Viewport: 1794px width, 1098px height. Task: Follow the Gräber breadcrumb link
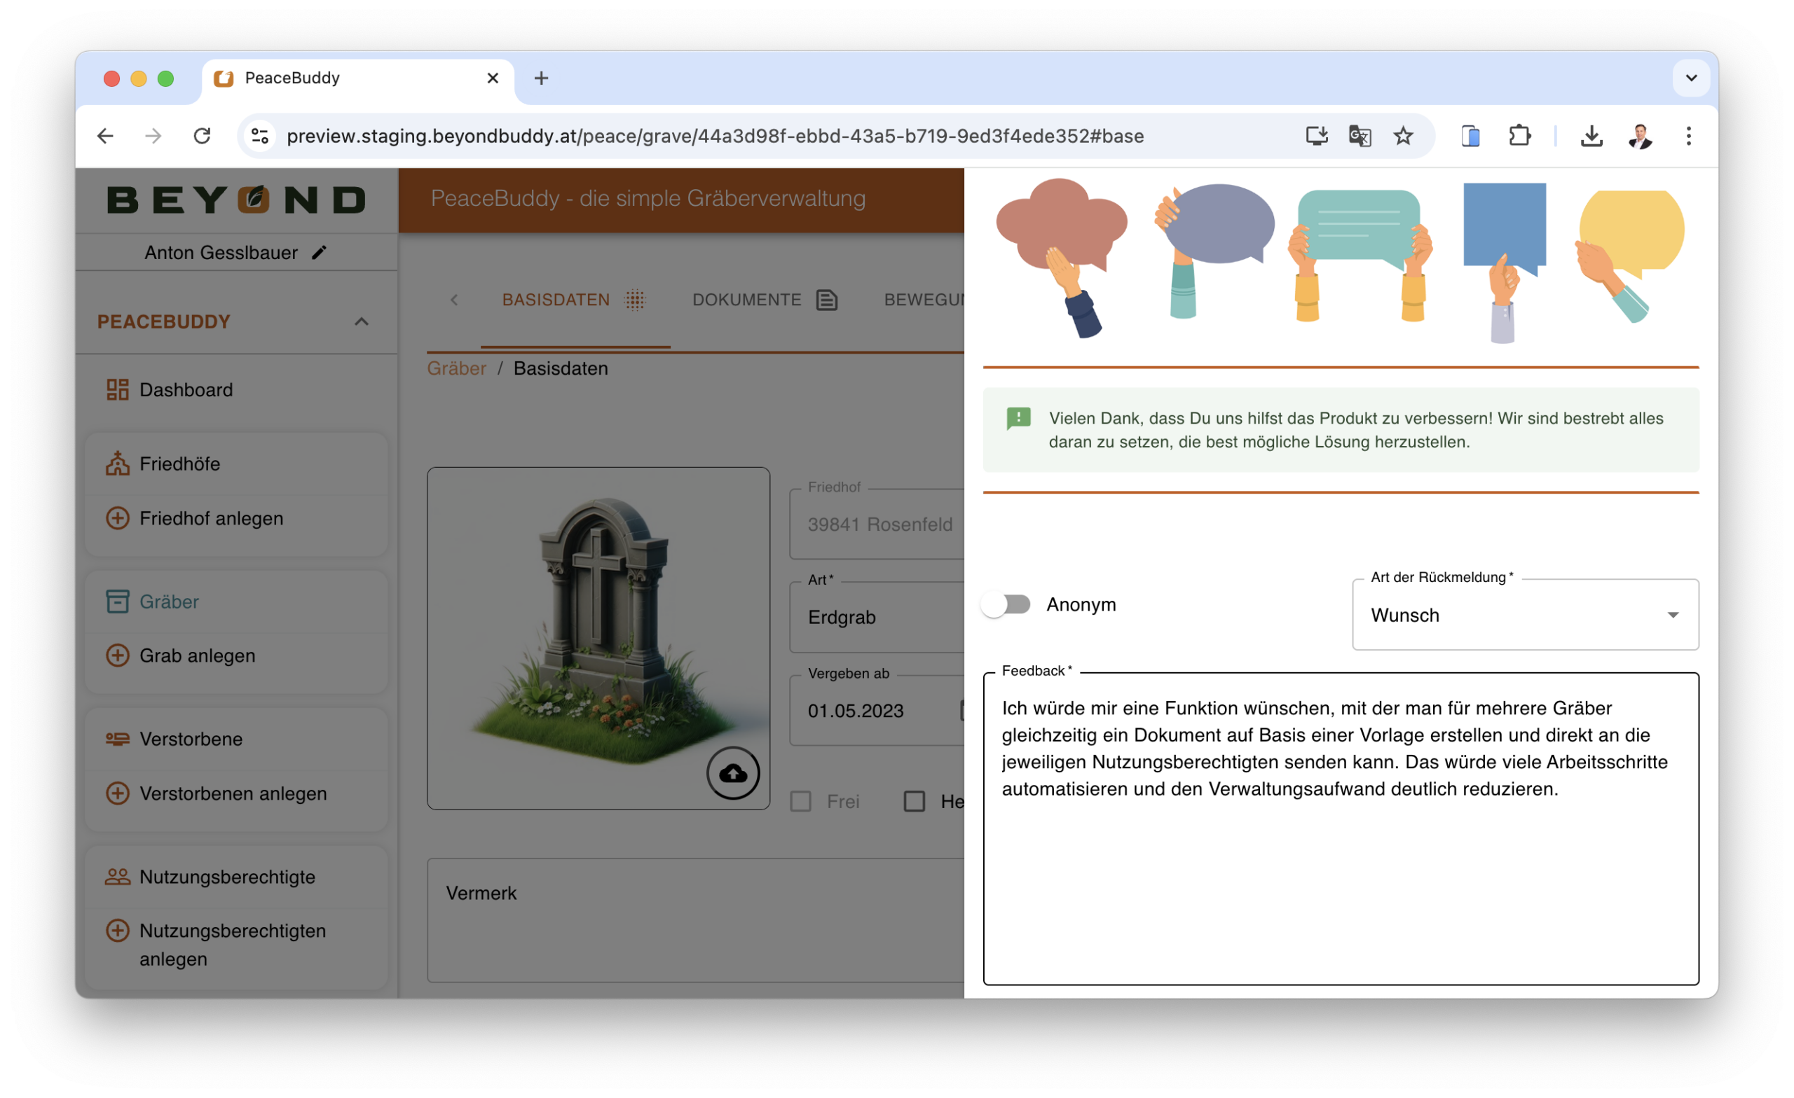tap(456, 369)
